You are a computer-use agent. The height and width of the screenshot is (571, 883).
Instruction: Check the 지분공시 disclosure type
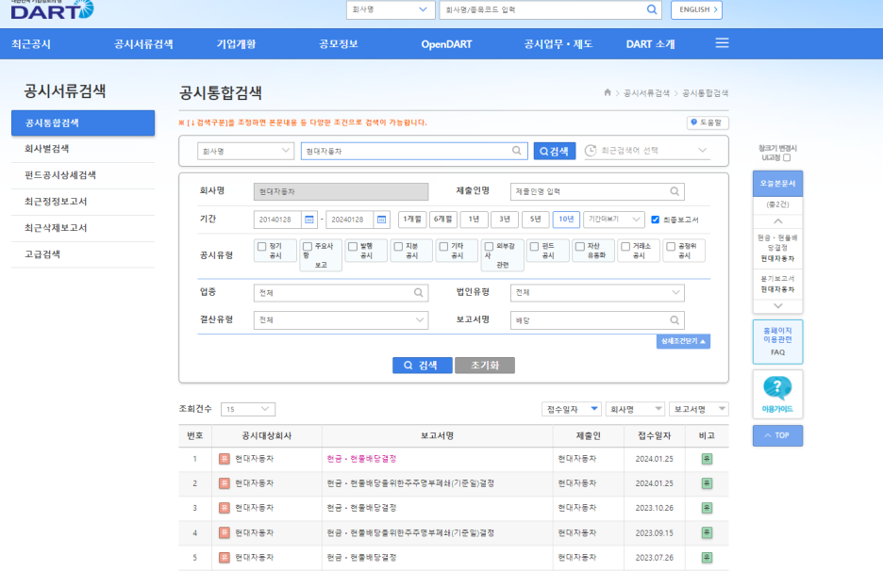tap(398, 247)
